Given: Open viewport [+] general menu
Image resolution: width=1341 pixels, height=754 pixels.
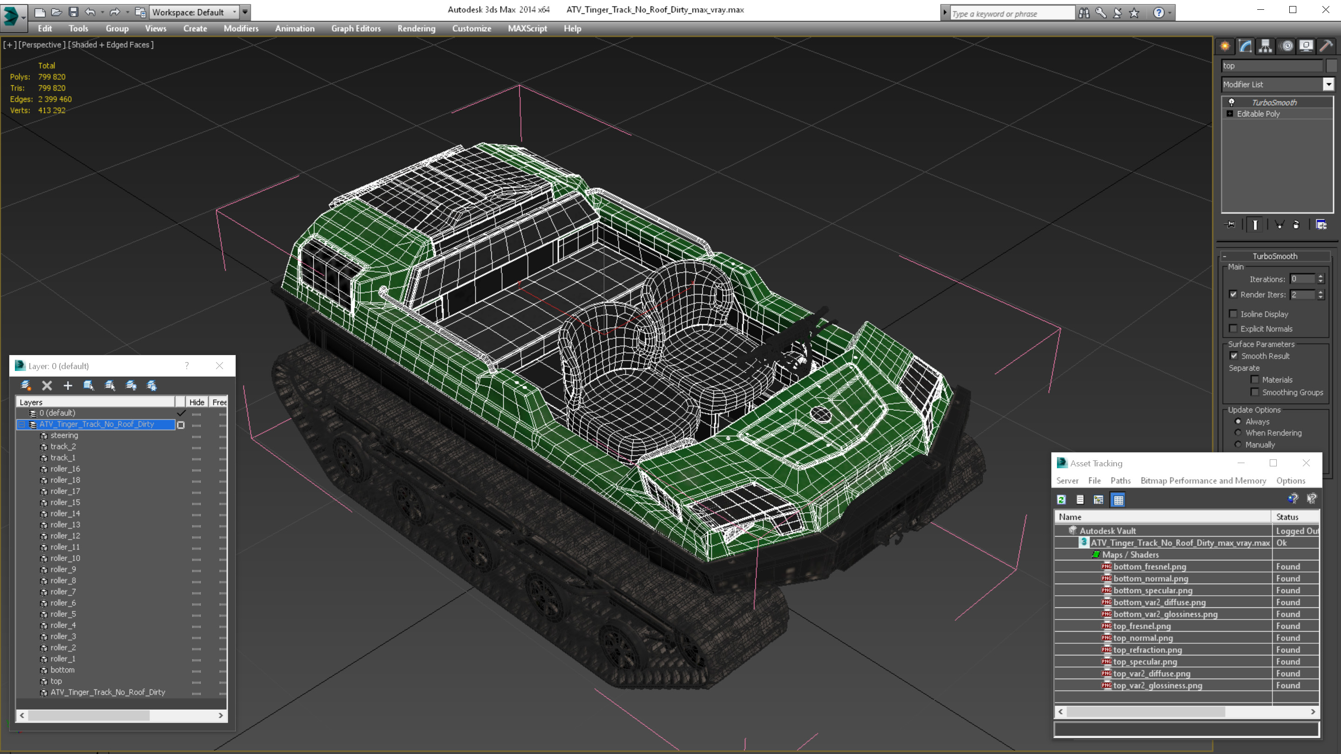Looking at the screenshot, I should click(9, 45).
